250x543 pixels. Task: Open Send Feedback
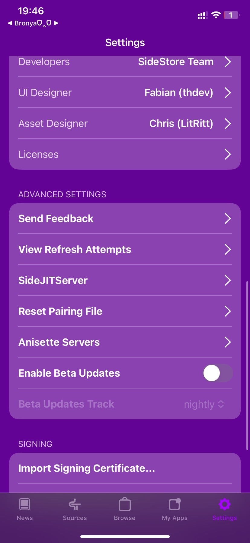pos(56,218)
